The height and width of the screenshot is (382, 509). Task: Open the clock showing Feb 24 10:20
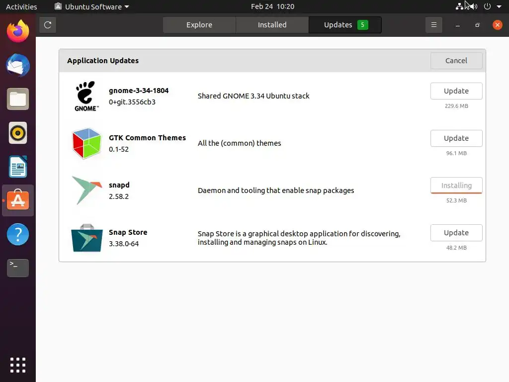(272, 6)
